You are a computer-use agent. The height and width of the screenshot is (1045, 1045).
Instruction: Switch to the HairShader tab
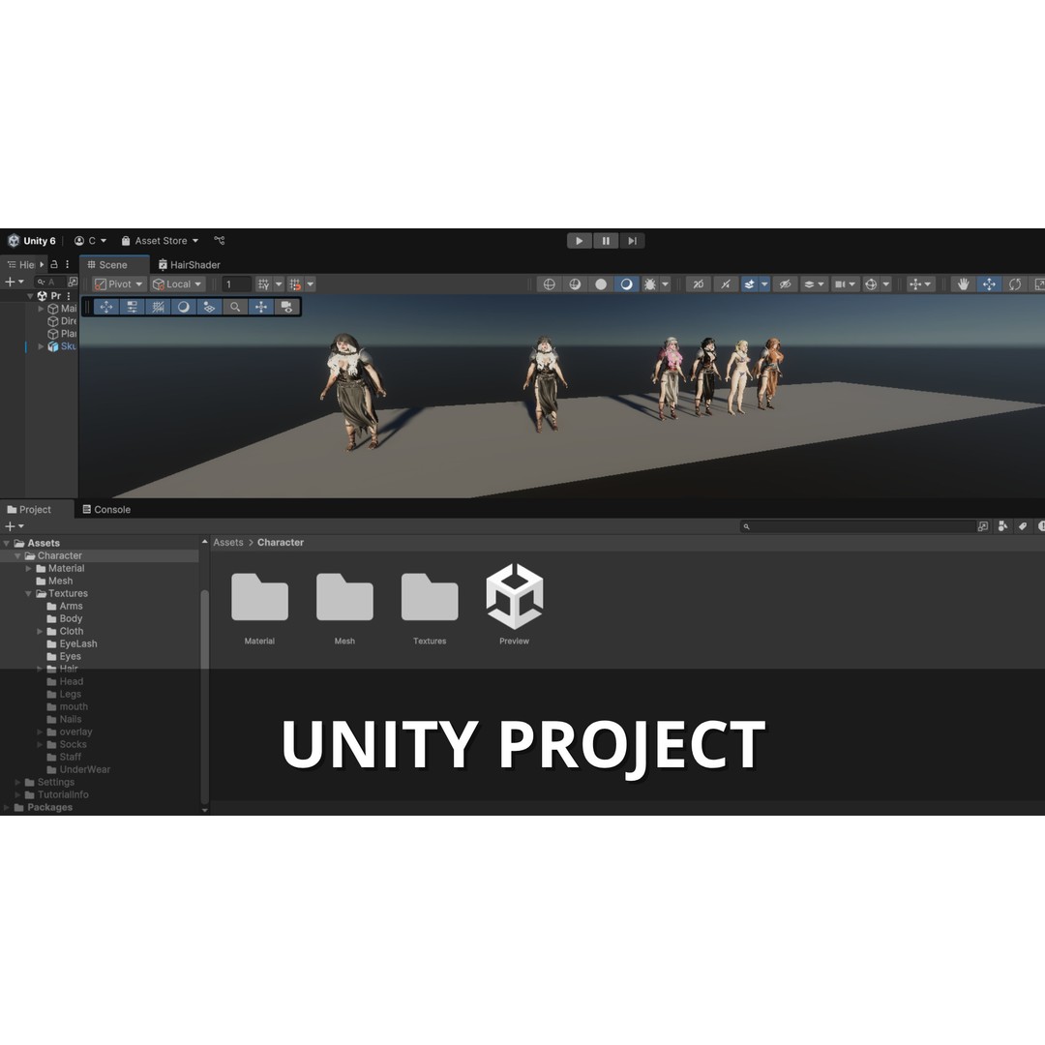190,264
